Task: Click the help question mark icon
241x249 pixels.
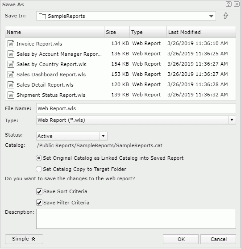Action: coord(229,4)
